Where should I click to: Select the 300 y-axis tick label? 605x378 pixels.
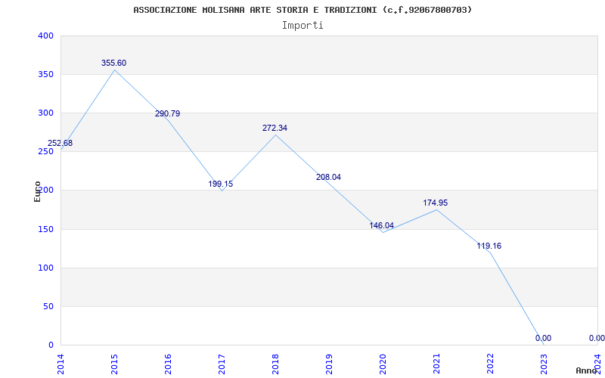click(x=45, y=113)
